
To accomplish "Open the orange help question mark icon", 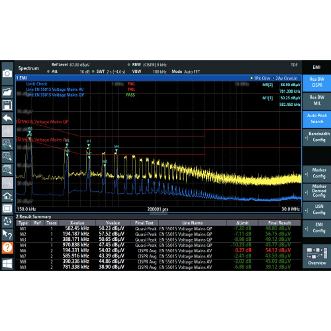I will 7,248.
